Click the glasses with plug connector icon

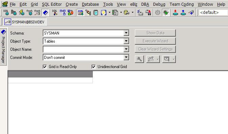tap(37, 13)
